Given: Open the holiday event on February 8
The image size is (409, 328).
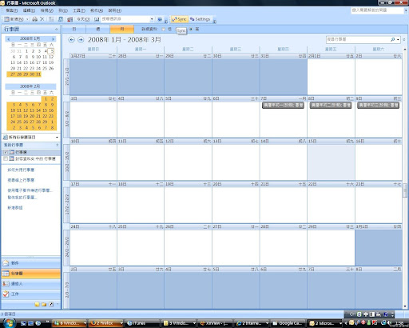Looking at the screenshot, I should [331, 106].
